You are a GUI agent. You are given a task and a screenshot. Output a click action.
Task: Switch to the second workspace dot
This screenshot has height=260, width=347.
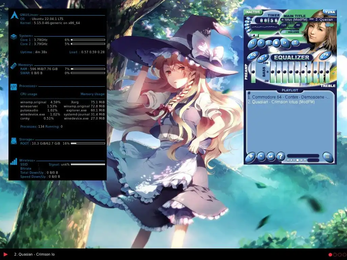click(335, 255)
